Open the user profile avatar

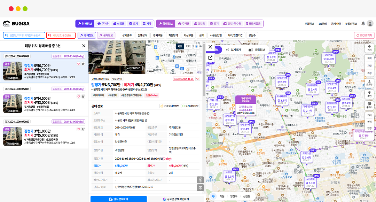coord(370,23)
